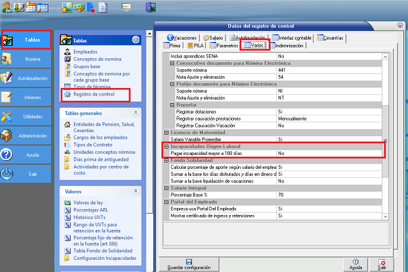Click the money payment icon in toolbar
Viewport: 408px width, 272px height.
tap(79, 8)
